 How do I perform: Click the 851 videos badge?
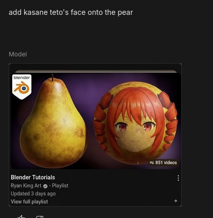click(x=163, y=163)
